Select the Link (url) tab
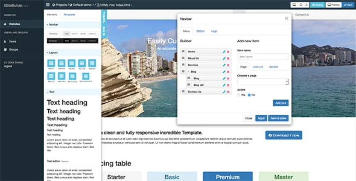 [258, 67]
